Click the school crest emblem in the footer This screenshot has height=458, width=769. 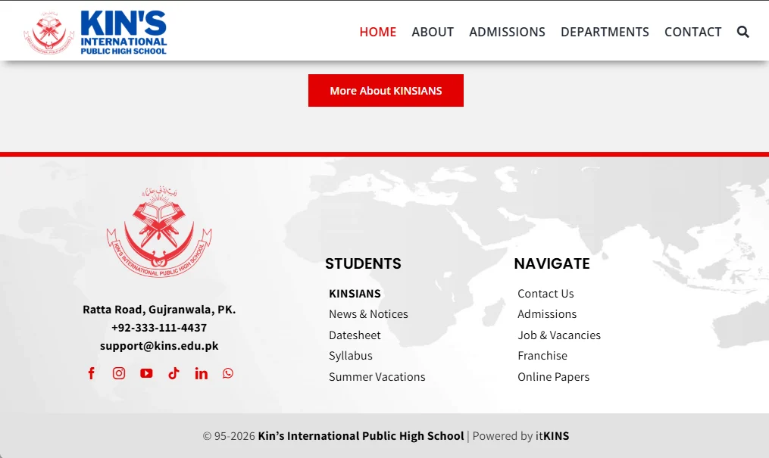tap(160, 229)
